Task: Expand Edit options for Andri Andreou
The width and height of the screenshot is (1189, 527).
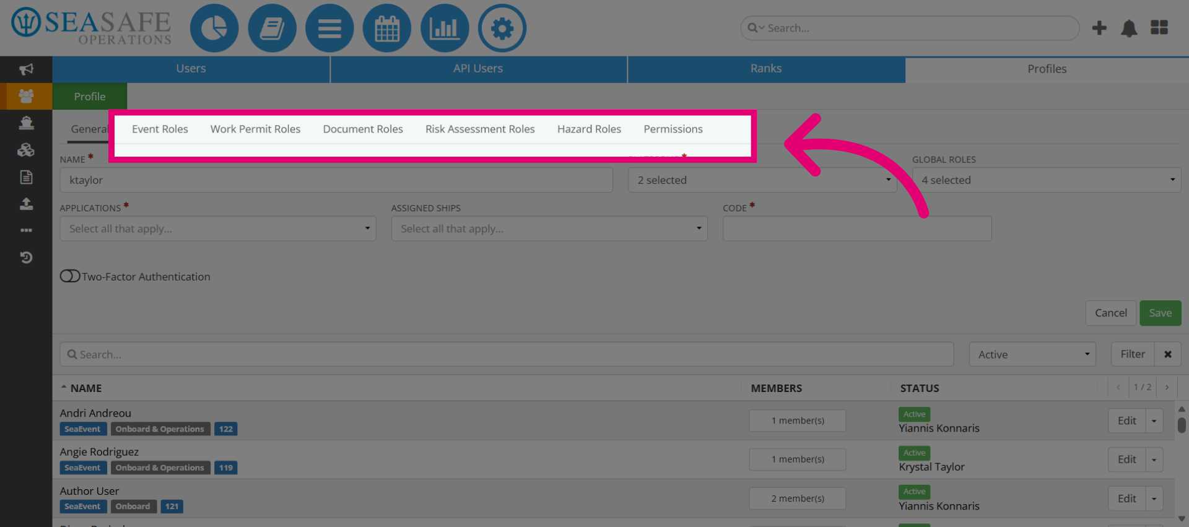Action: 1154,421
